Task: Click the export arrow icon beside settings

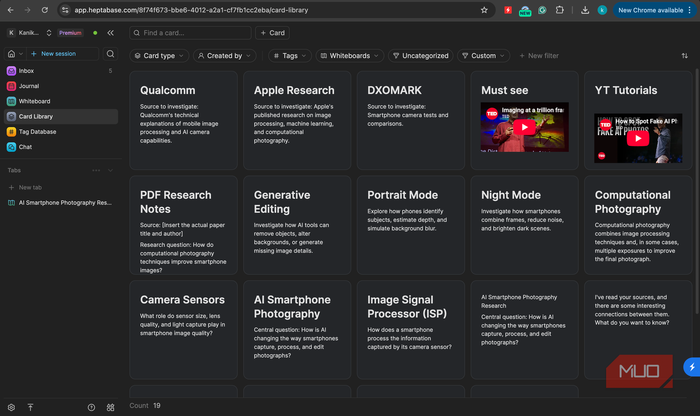Action: tap(31, 408)
